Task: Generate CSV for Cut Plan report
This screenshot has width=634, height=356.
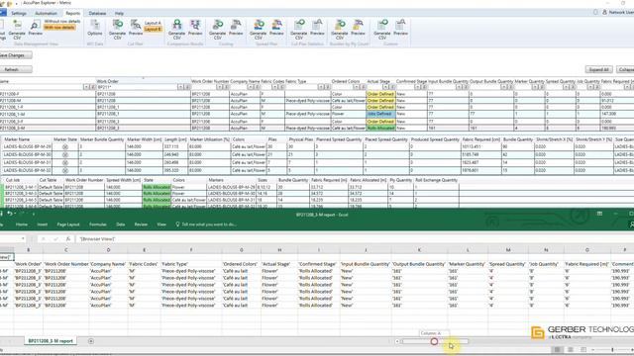Action: 117,30
